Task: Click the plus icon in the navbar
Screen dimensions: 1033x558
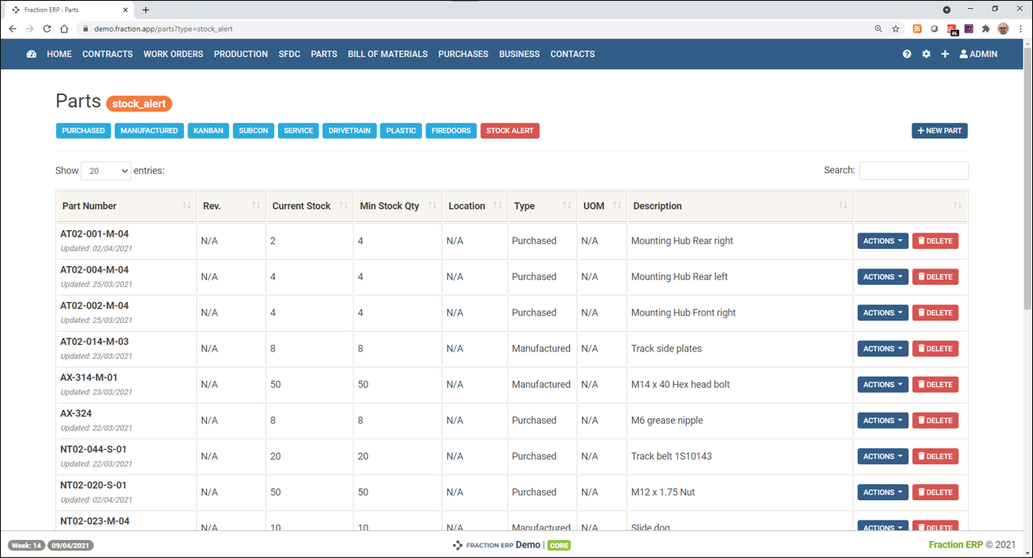Action: click(945, 54)
